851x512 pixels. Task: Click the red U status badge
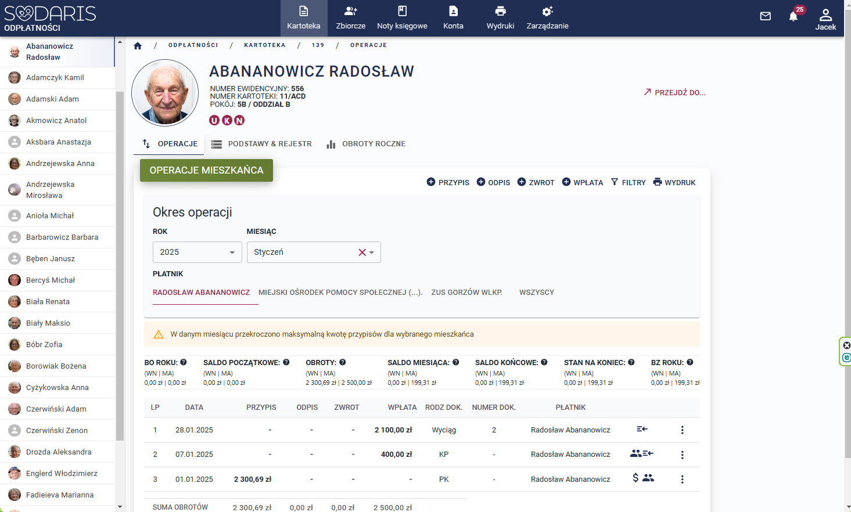(214, 120)
